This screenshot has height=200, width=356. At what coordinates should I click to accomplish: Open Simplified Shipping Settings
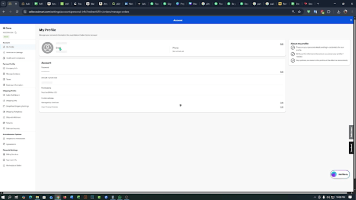click(17, 106)
